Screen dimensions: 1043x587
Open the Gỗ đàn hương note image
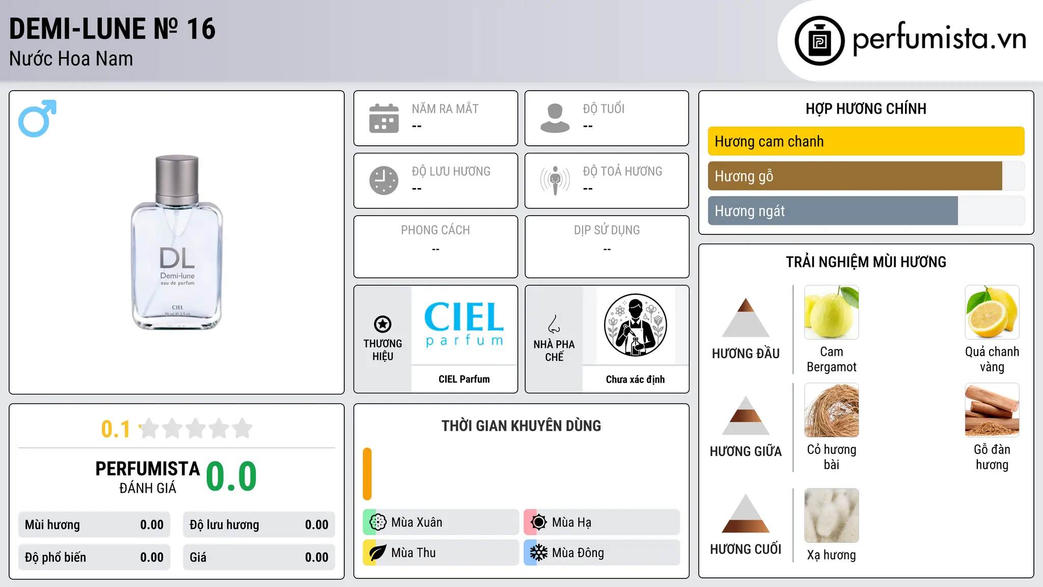pos(992,410)
